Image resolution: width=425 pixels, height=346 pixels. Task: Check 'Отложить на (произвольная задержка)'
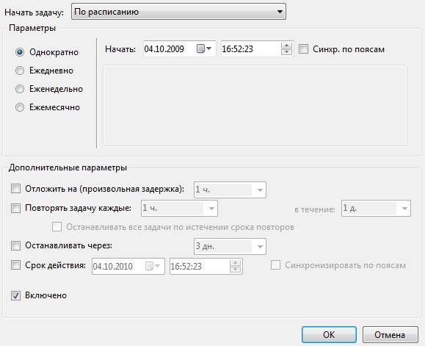click(x=15, y=189)
